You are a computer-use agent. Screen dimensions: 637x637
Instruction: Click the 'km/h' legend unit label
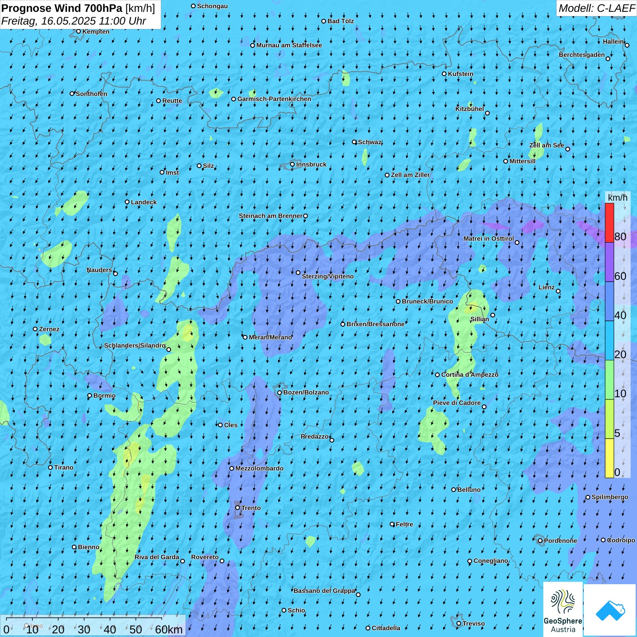click(x=617, y=197)
